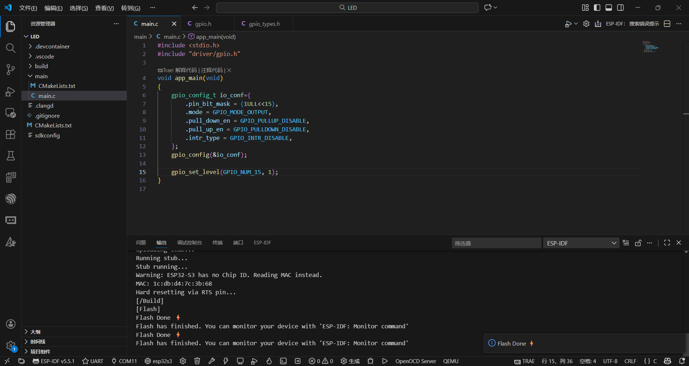The image size is (689, 366).
Task: Click the split editor icon
Action: tap(667, 24)
